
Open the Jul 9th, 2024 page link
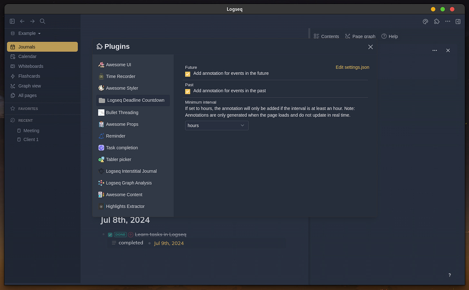point(169,243)
